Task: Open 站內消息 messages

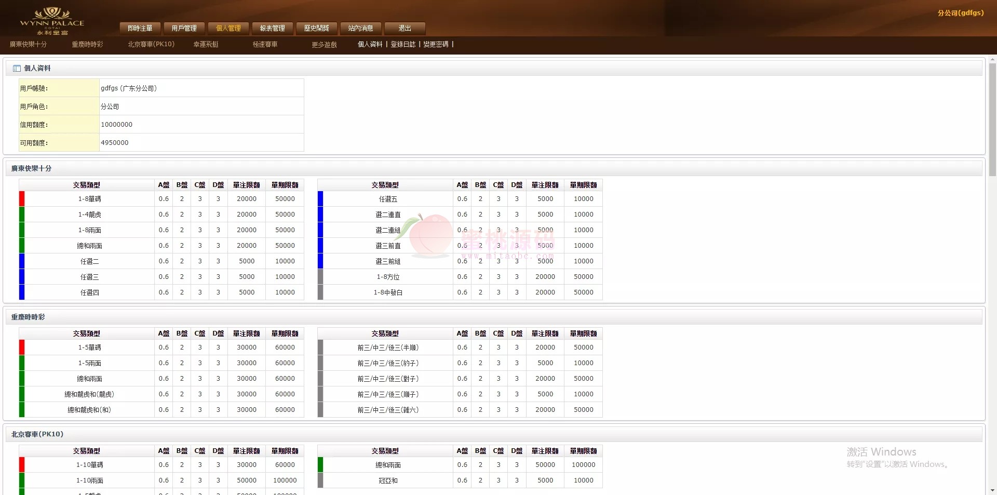Action: pyautogui.click(x=361, y=28)
